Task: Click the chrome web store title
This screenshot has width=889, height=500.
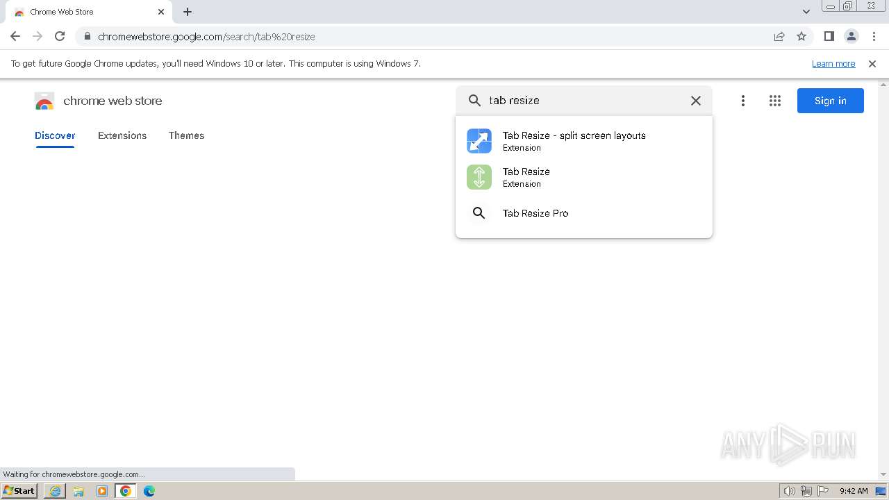Action: pos(113,101)
